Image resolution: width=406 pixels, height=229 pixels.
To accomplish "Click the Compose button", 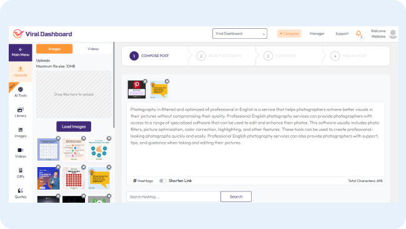I will click(x=289, y=34).
